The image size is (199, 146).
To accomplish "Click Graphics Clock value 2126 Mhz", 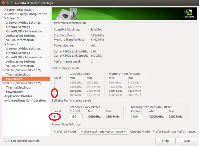I will coord(97,35).
